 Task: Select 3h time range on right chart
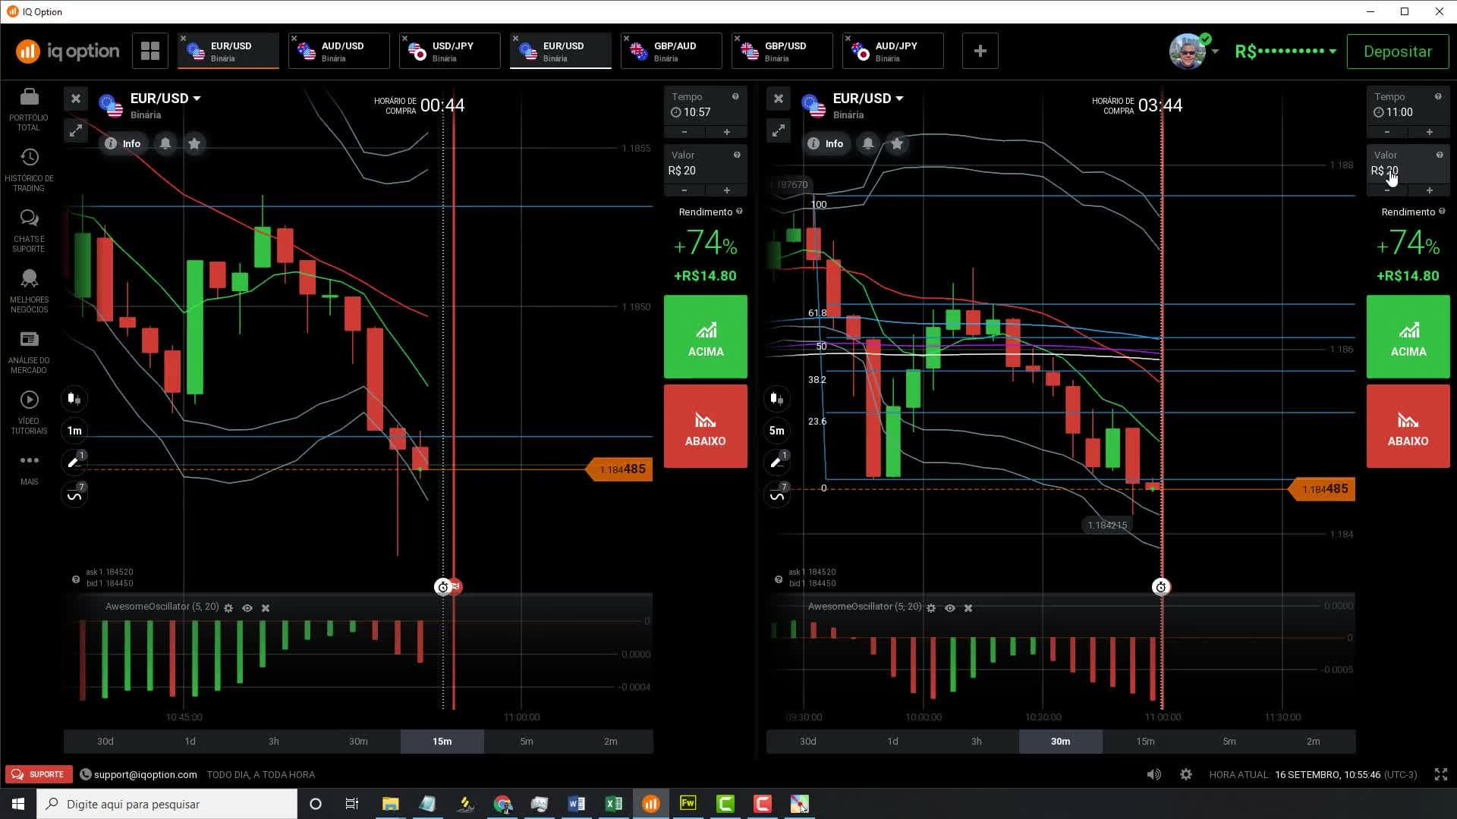point(977,741)
